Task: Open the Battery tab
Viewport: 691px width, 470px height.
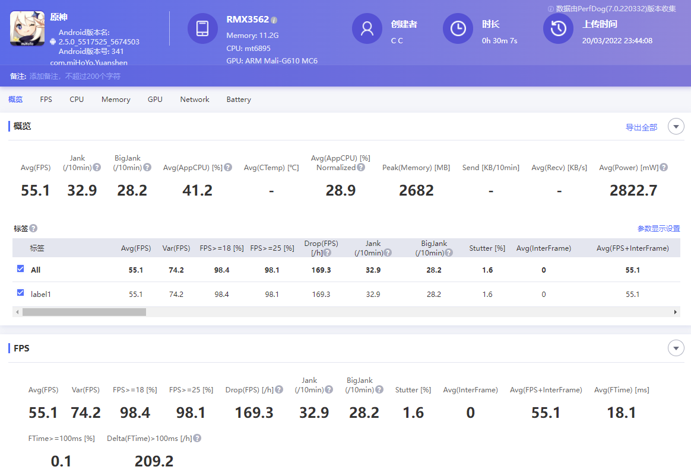Action: coord(239,100)
